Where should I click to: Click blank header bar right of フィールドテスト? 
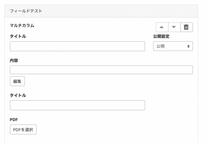pyautogui.click(x=127, y=11)
